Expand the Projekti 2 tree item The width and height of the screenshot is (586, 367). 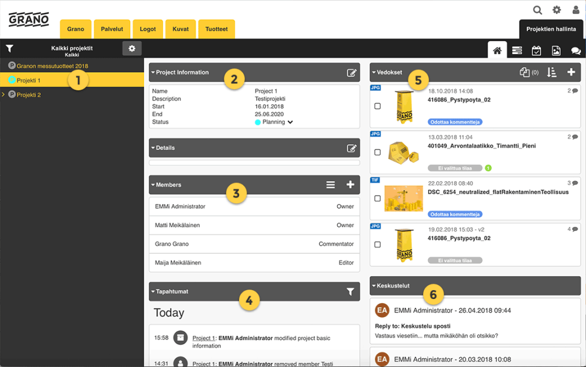tap(4, 94)
